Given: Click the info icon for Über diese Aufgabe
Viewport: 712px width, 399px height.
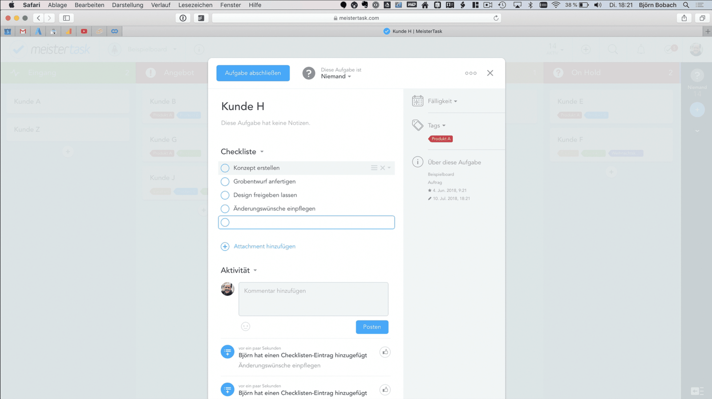Looking at the screenshot, I should click(x=417, y=162).
